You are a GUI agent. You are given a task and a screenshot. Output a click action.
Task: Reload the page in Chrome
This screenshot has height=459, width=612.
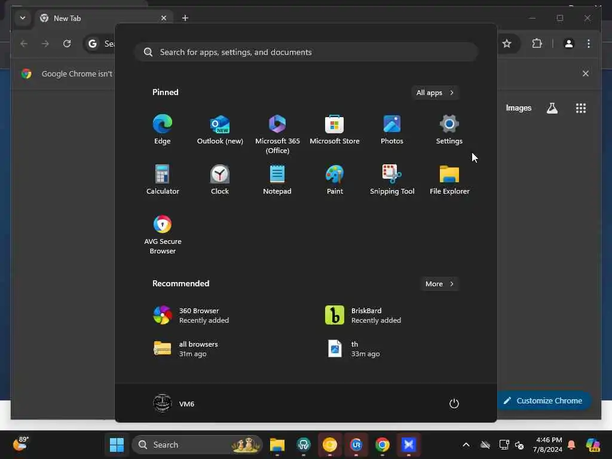[x=67, y=43]
